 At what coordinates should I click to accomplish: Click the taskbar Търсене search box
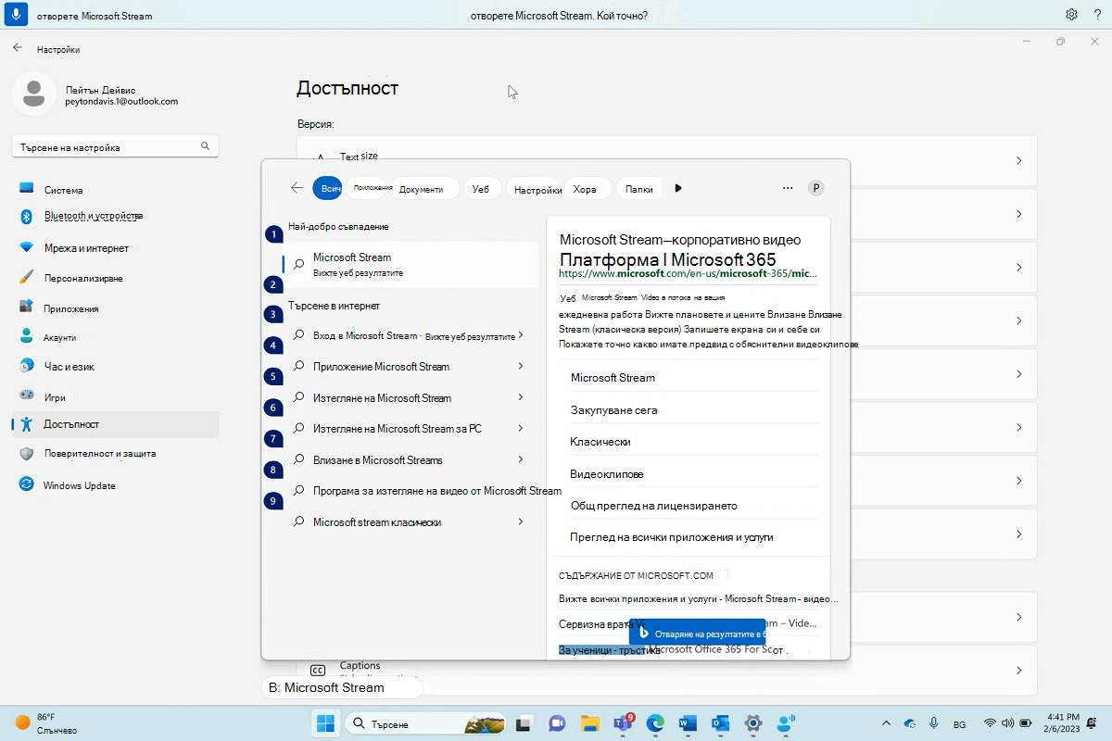click(425, 723)
